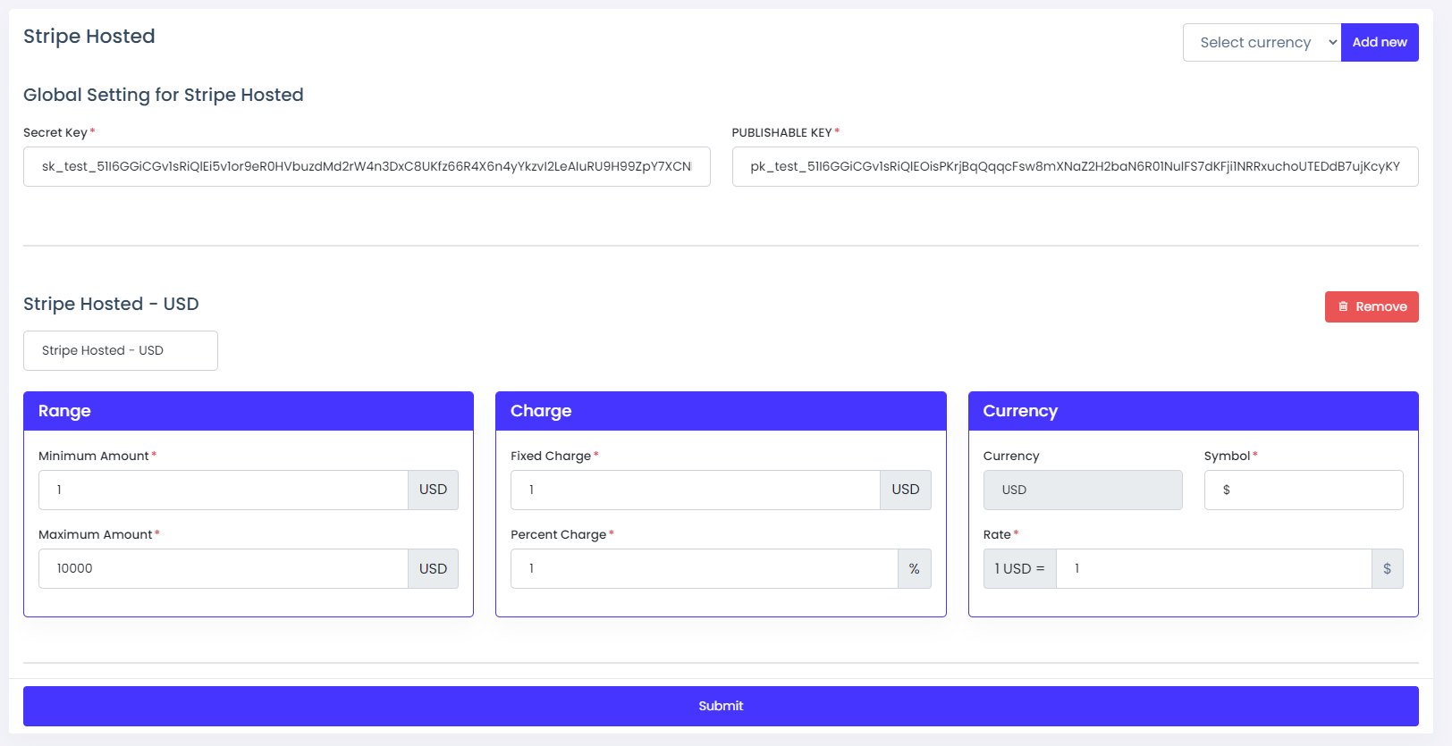The width and height of the screenshot is (1452, 746).
Task: Click the Maximum Amount input field
Action: click(x=224, y=568)
